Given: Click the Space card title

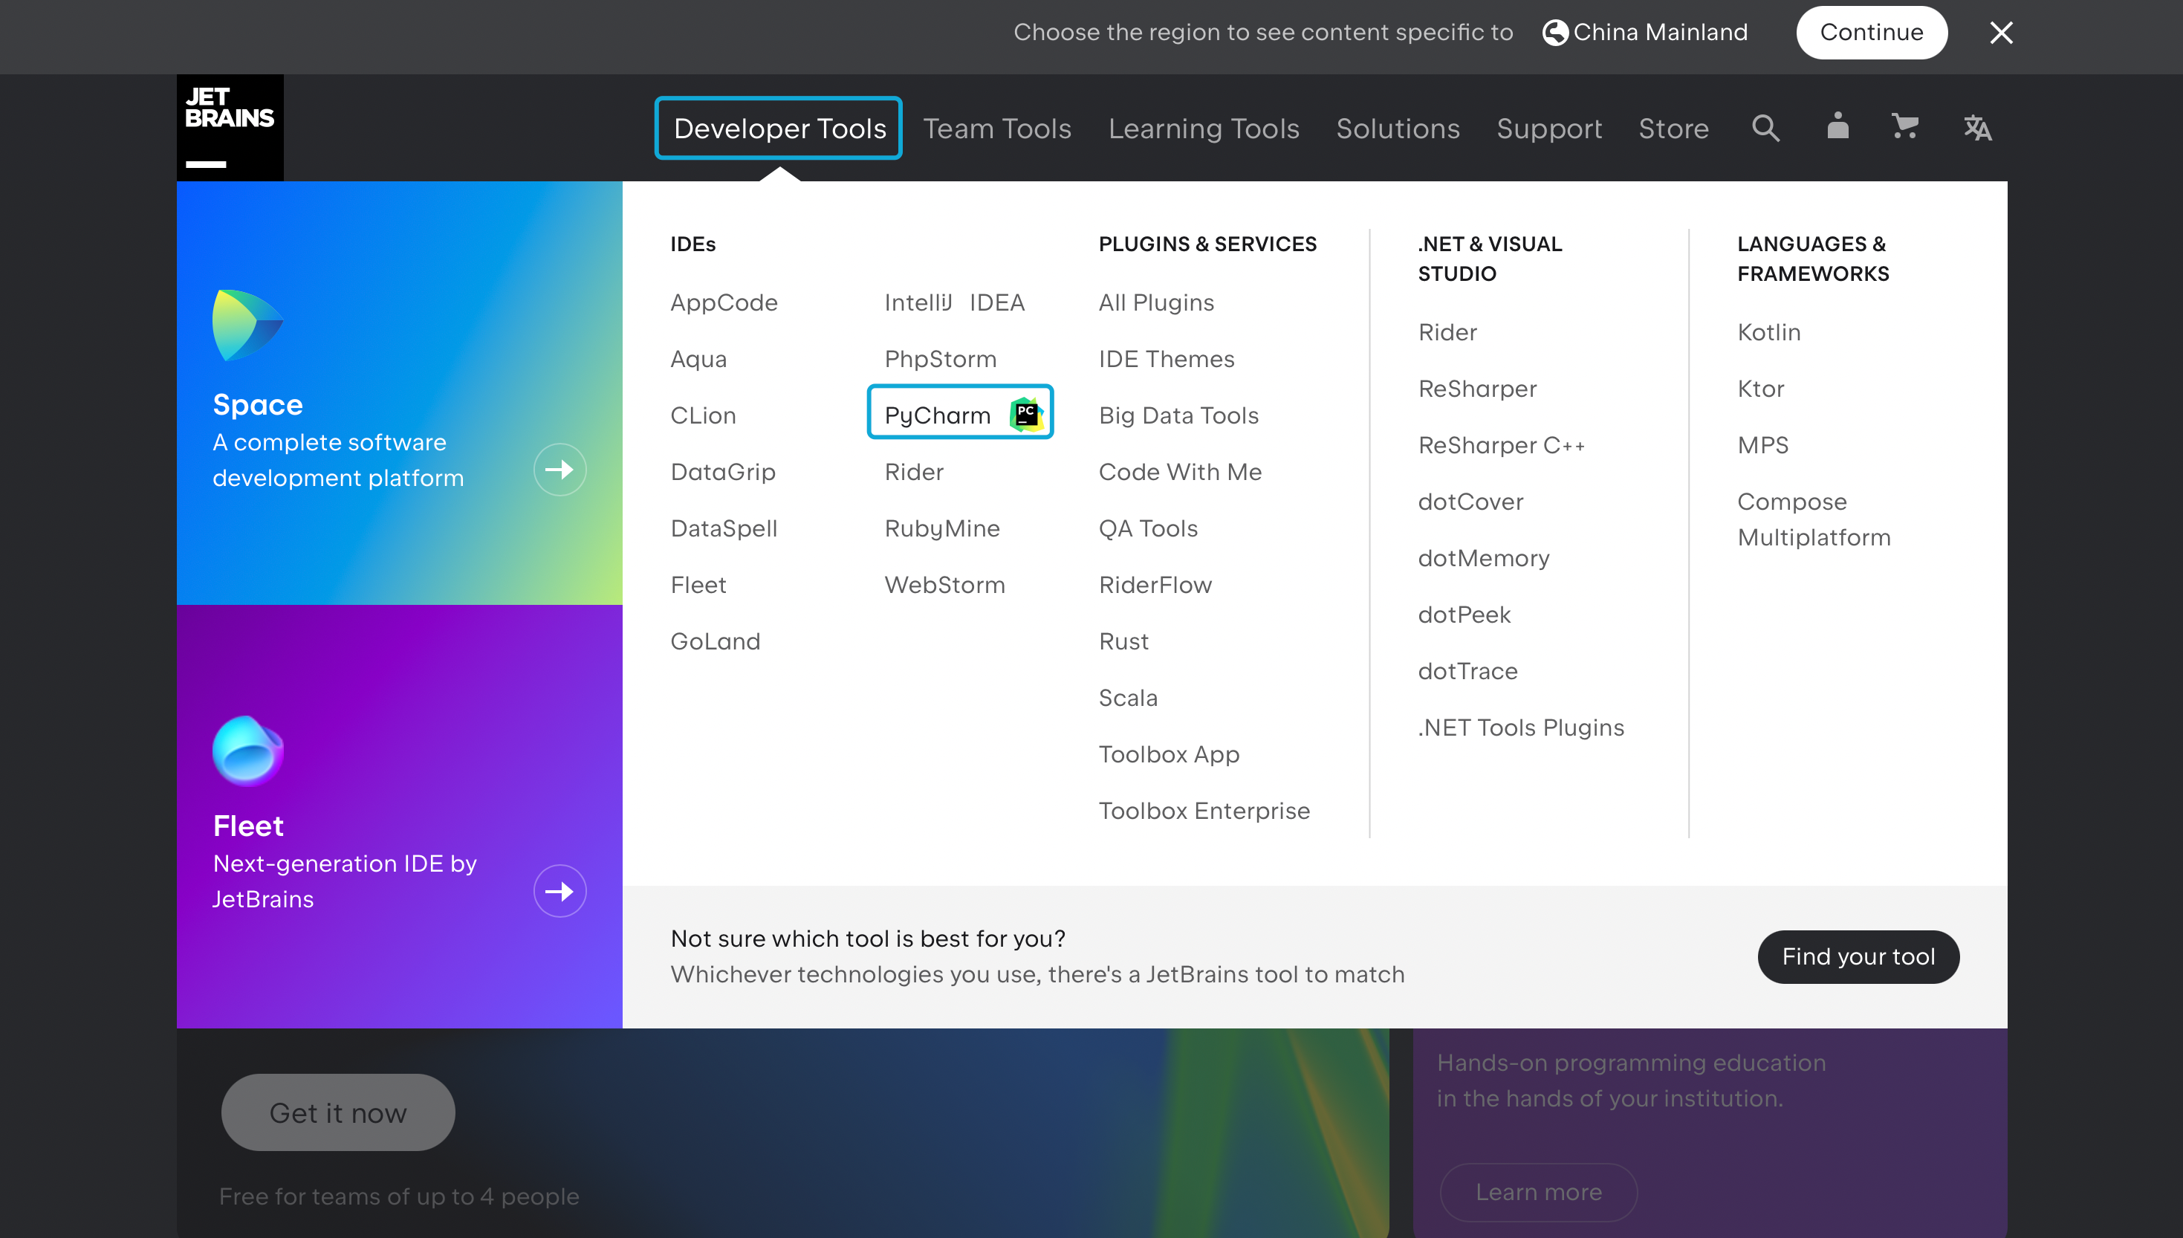Looking at the screenshot, I should pos(258,405).
